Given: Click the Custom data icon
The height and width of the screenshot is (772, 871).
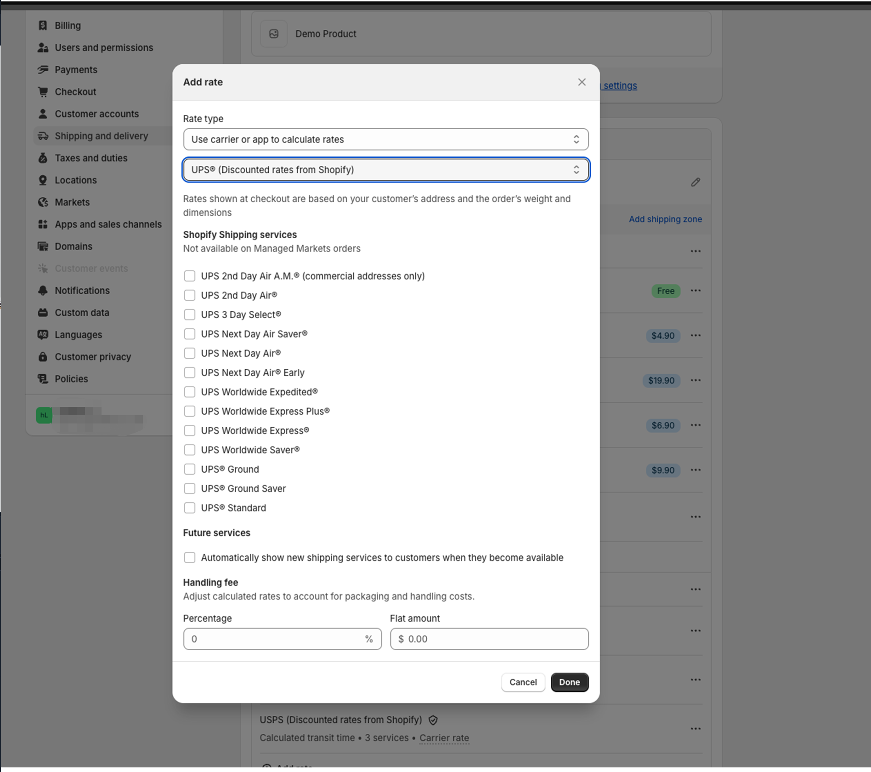Looking at the screenshot, I should [x=43, y=312].
